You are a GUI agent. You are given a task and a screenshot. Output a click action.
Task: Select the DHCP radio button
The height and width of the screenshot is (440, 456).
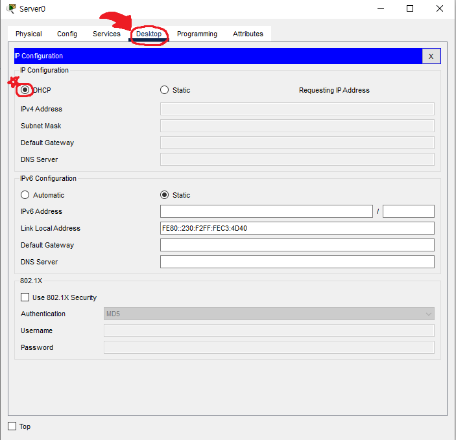25,90
